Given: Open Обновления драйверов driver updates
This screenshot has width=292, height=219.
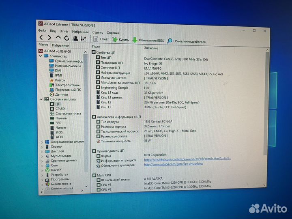Looking at the screenshot, I should [x=187, y=41].
